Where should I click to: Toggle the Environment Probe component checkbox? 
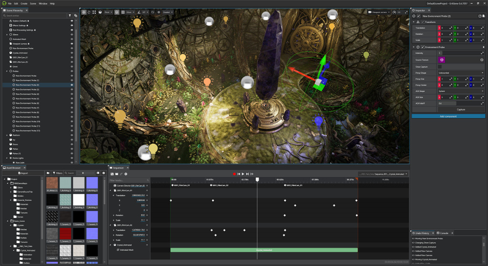tap(423, 47)
